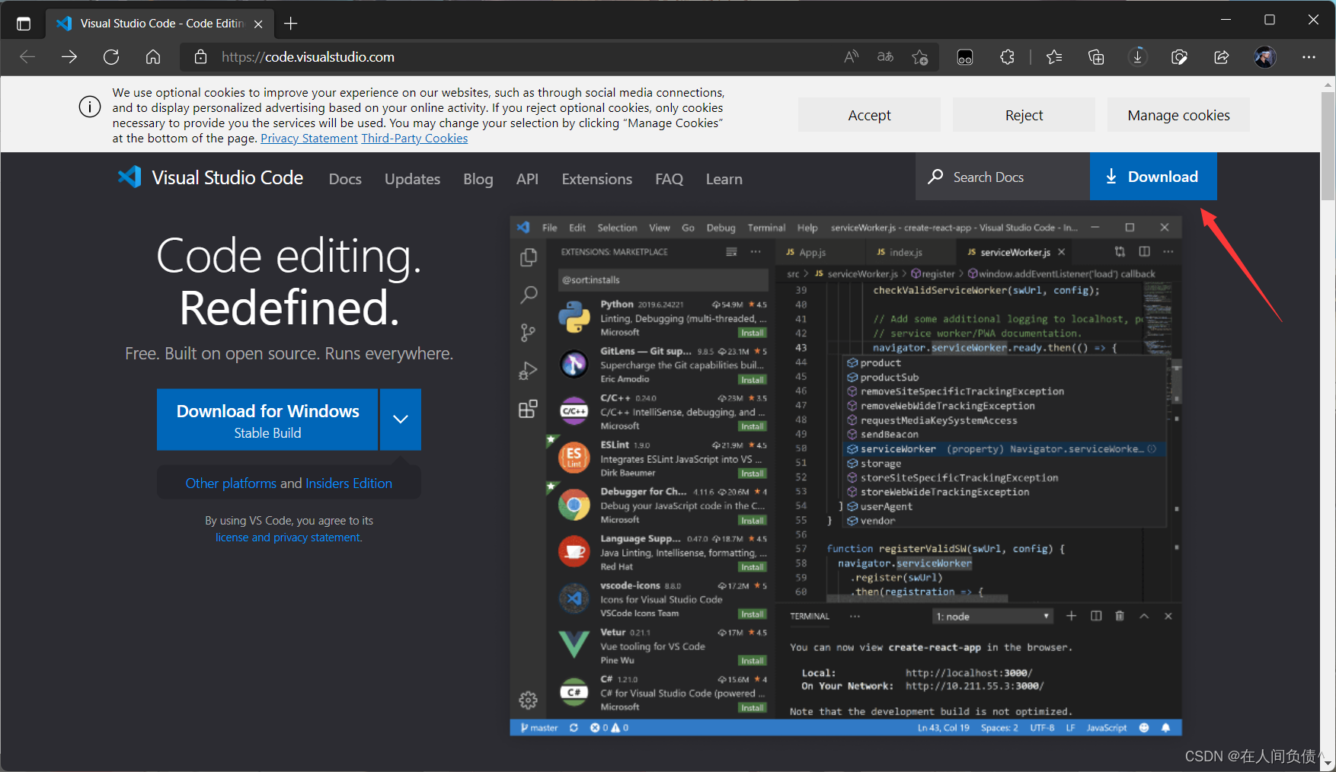This screenshot has width=1336, height=772.
Task: Click the page vertical scrollbar
Action: 1328,145
